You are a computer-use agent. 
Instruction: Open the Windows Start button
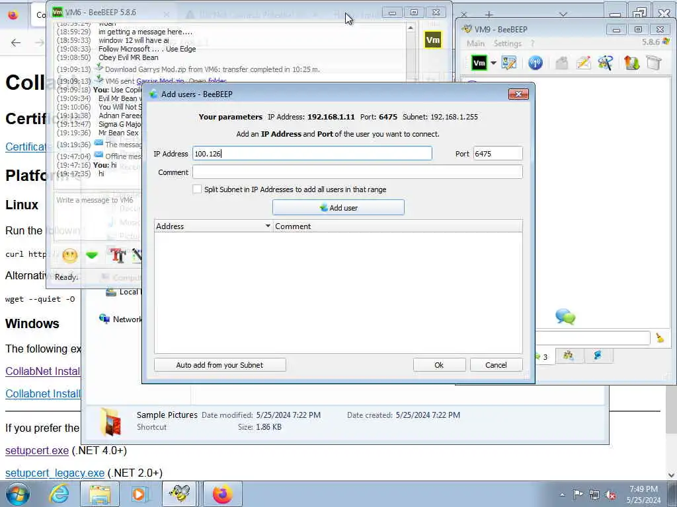pos(18,494)
